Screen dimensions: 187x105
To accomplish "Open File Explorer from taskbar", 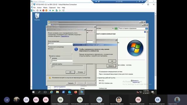I will click(58, 92).
